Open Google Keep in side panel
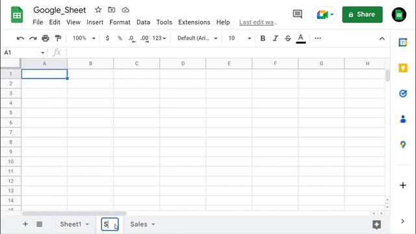Image resolution: width=416 pixels, height=234 pixels. [403, 68]
